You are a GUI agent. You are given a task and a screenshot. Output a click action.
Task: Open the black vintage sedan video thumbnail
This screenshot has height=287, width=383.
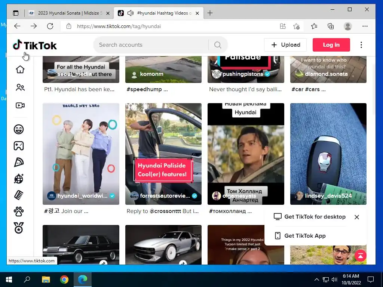(x=81, y=245)
